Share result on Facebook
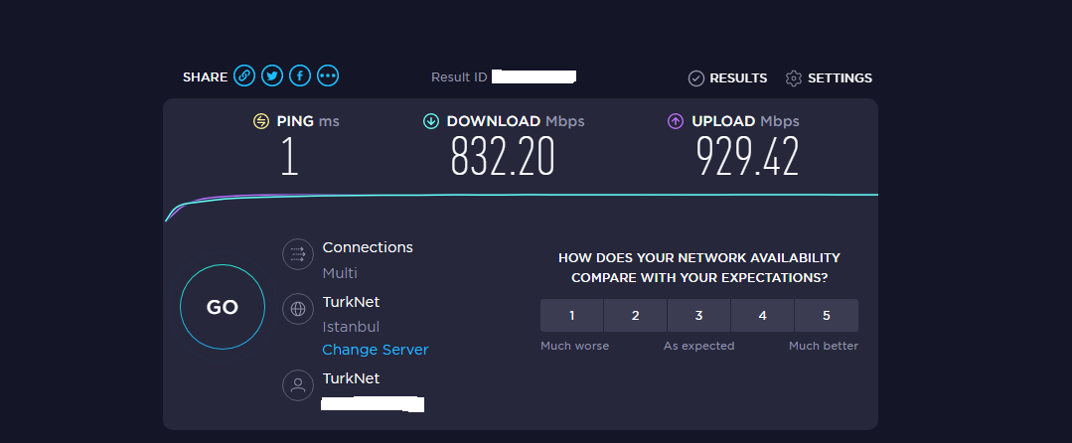 300,76
